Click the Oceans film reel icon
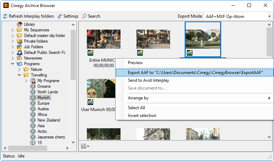Viewport: 274px width, 161px height. [33, 86]
